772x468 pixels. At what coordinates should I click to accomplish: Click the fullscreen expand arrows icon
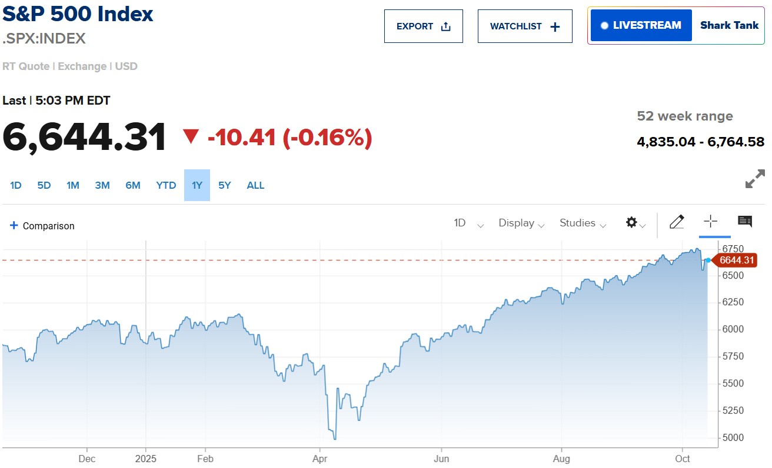[x=755, y=179]
